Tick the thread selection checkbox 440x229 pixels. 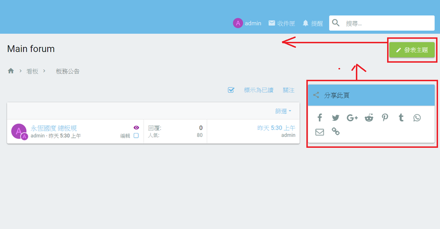point(136,136)
